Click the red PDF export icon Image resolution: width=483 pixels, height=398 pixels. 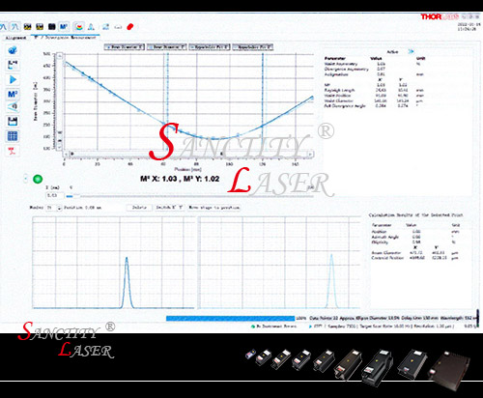[13, 151]
